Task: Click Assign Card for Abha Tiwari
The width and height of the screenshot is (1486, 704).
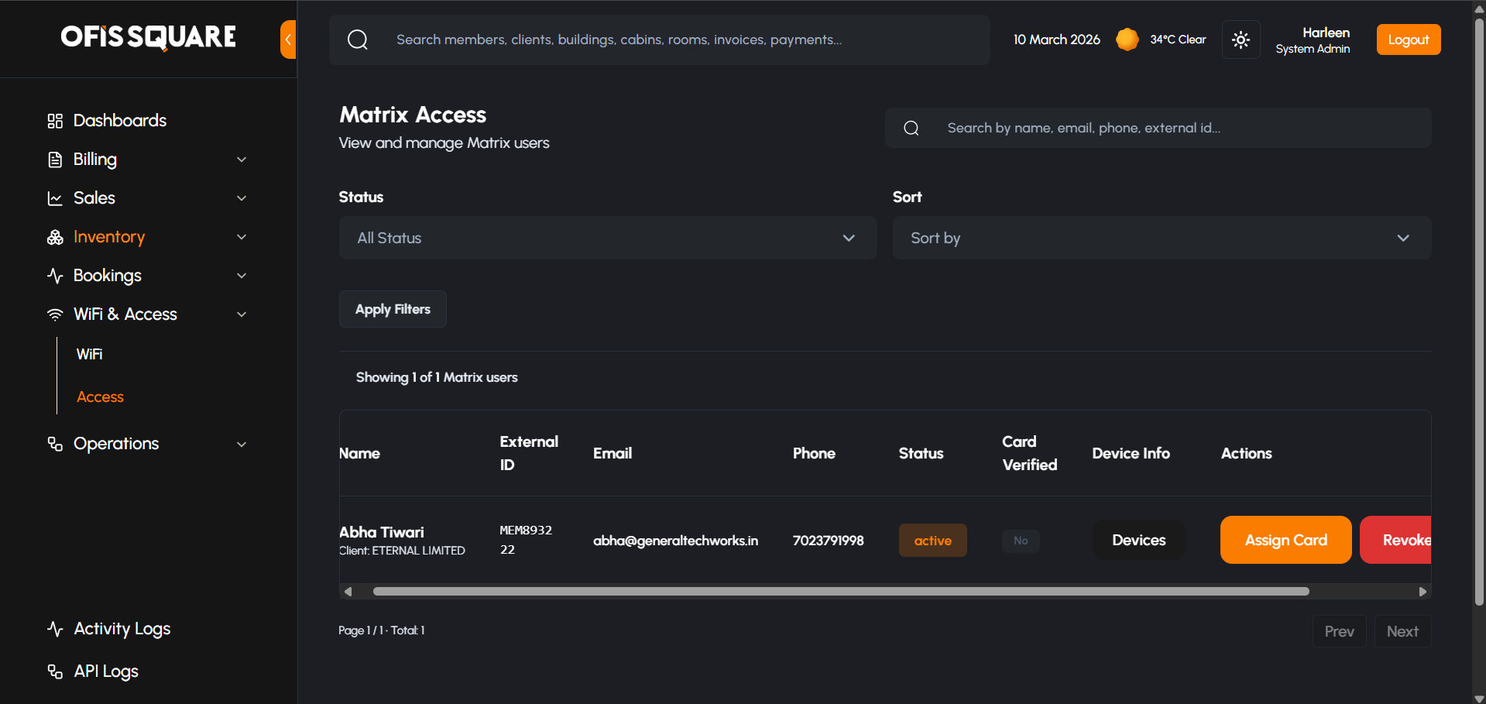Action: 1285,540
